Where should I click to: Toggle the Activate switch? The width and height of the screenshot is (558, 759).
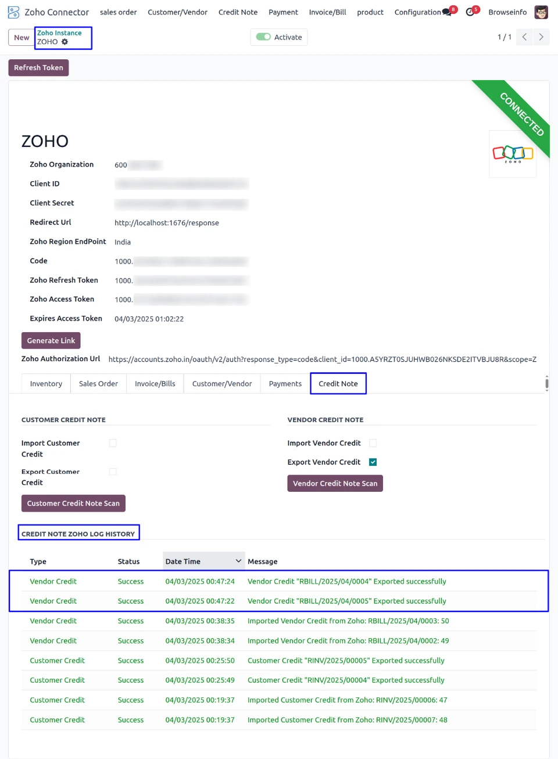264,37
